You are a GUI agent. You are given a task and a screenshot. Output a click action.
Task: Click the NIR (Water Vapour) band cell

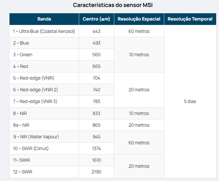pyautogui.click(x=44, y=137)
